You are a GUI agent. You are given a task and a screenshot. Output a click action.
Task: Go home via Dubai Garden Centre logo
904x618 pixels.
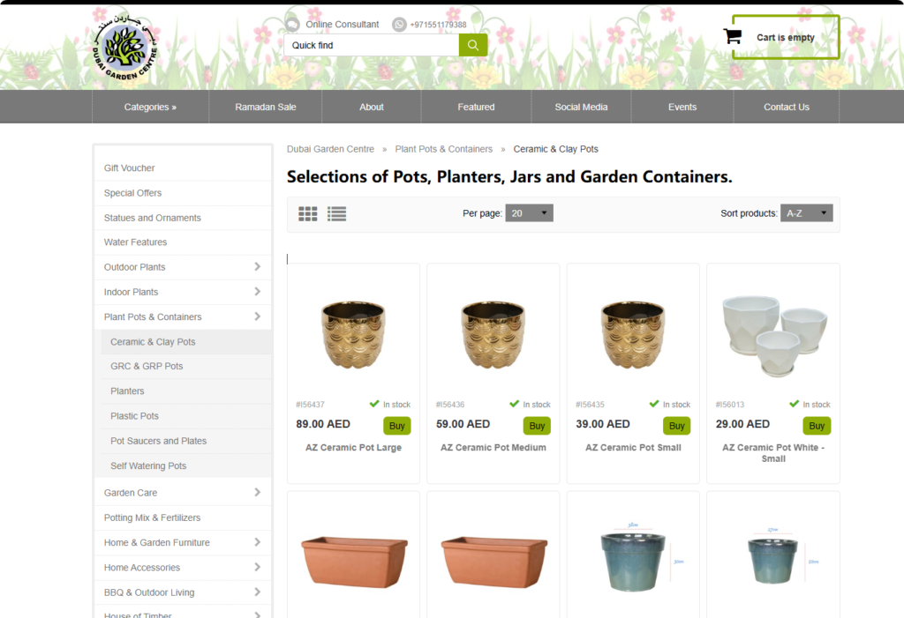pyautogui.click(x=124, y=46)
